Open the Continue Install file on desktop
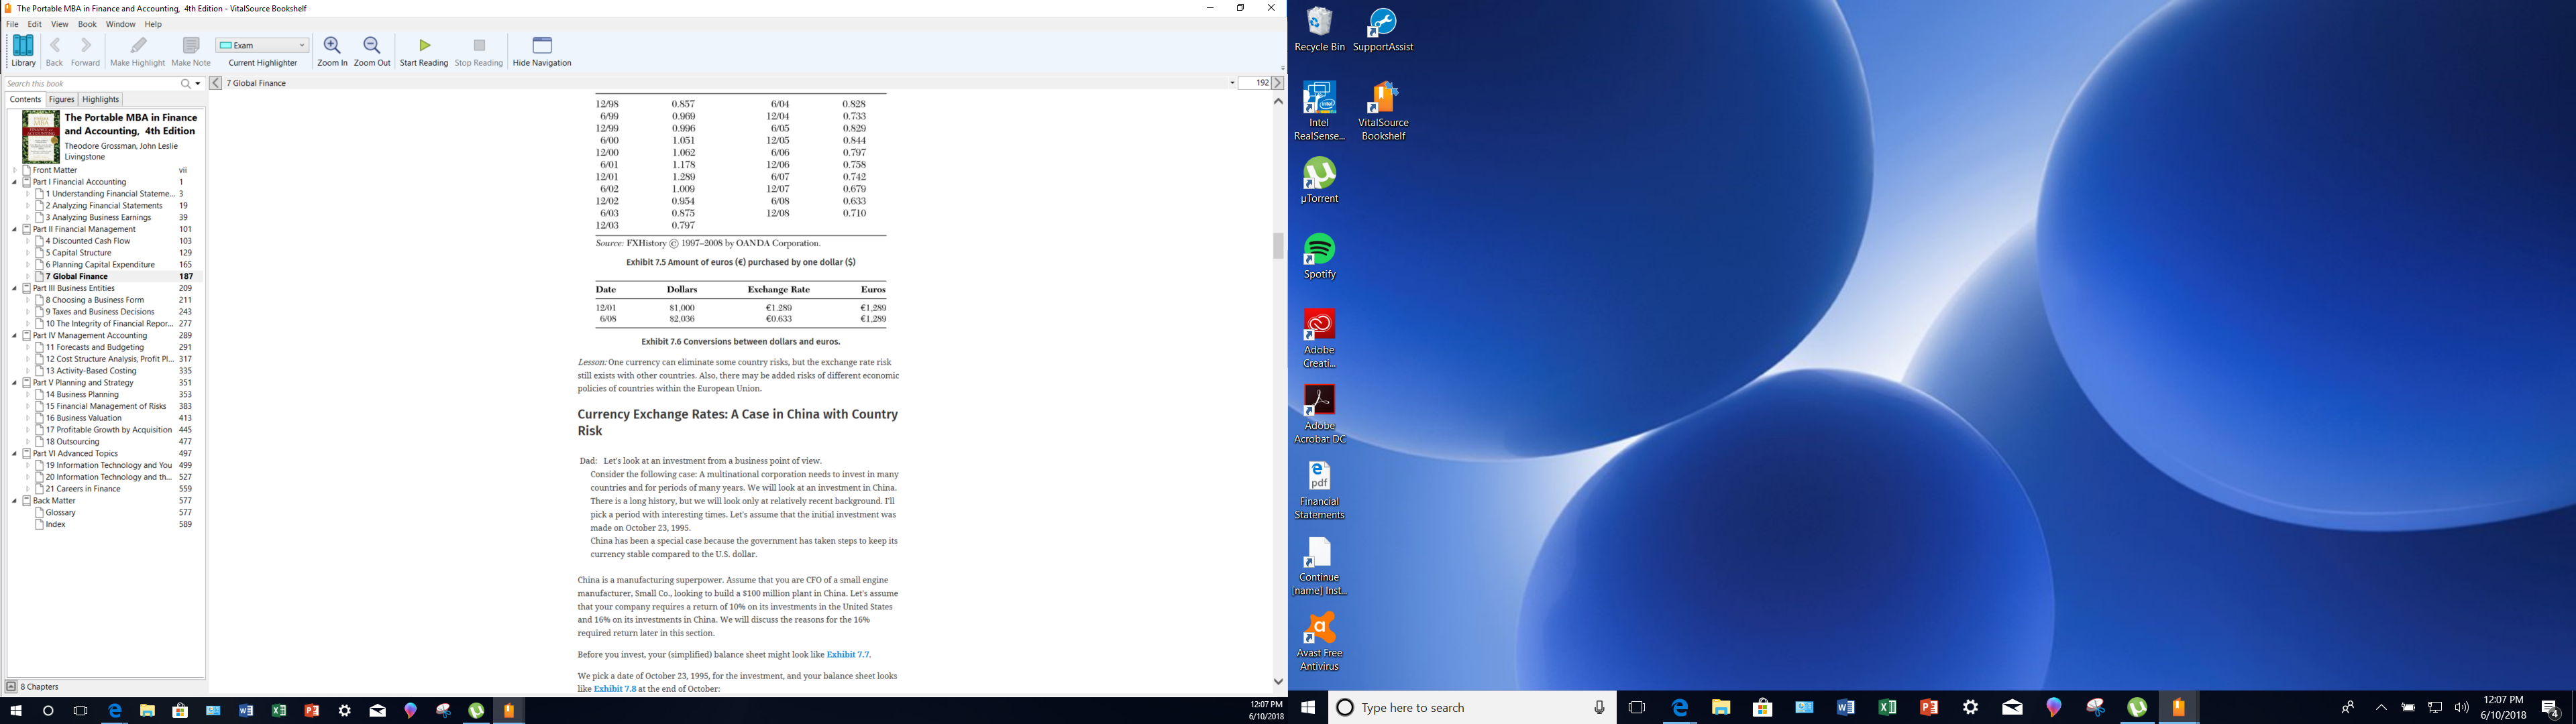2576x724 pixels. [1320, 566]
